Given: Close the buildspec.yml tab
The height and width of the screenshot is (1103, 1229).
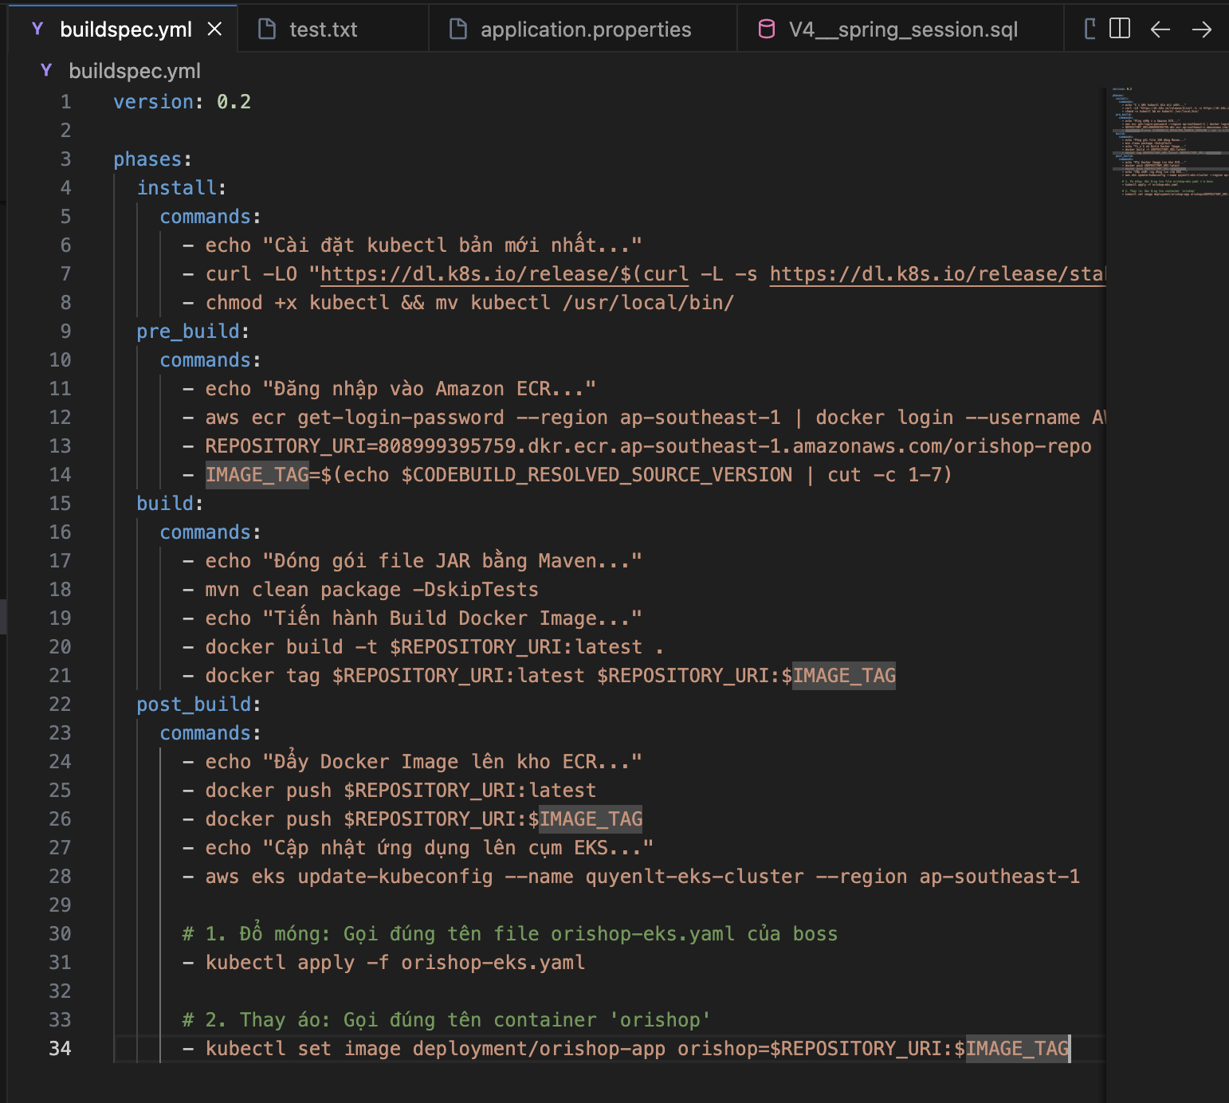Looking at the screenshot, I should [214, 29].
